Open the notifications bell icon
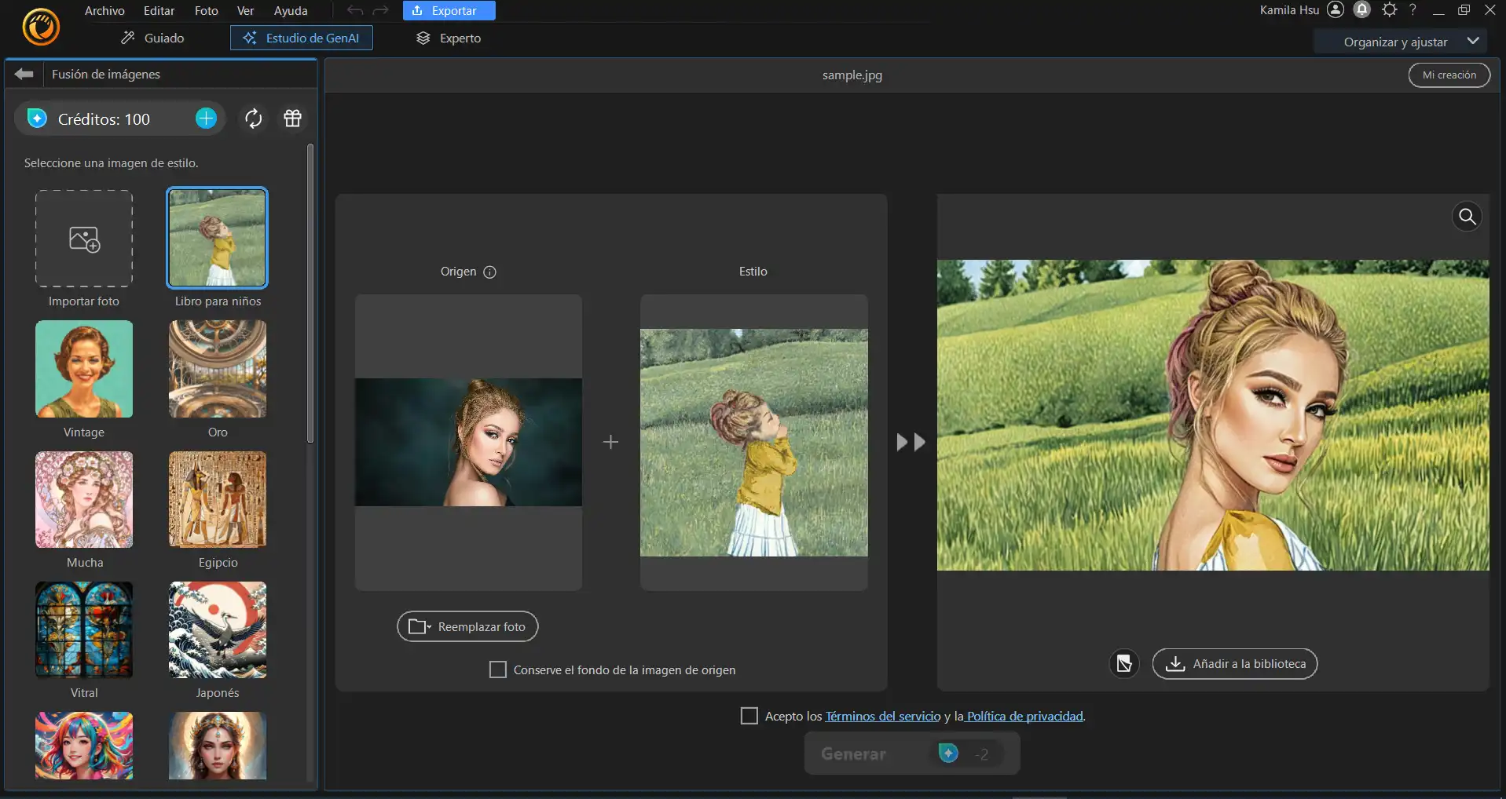 coord(1362,10)
